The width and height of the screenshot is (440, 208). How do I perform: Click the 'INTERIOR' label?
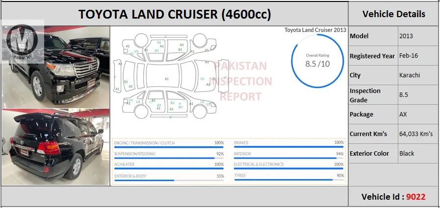[x=242, y=154]
